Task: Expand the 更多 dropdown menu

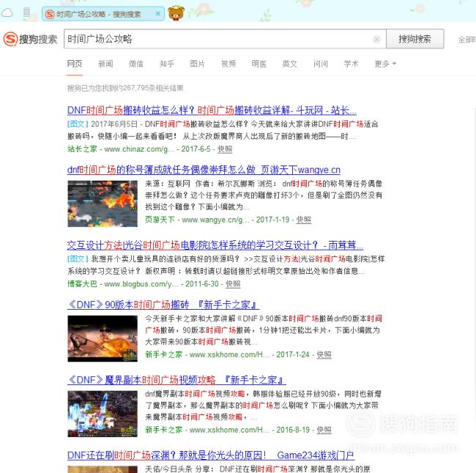Action: 385,64
